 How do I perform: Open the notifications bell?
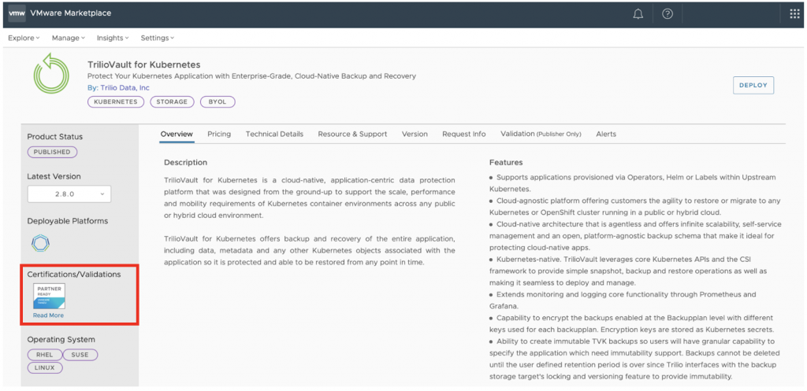(x=638, y=14)
